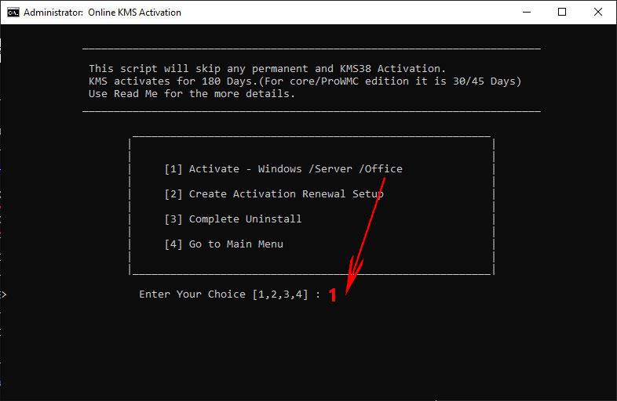Viewport: 617px width, 401px height.
Task: Click 'This script will skip any permanent' line
Action: tap(267, 69)
